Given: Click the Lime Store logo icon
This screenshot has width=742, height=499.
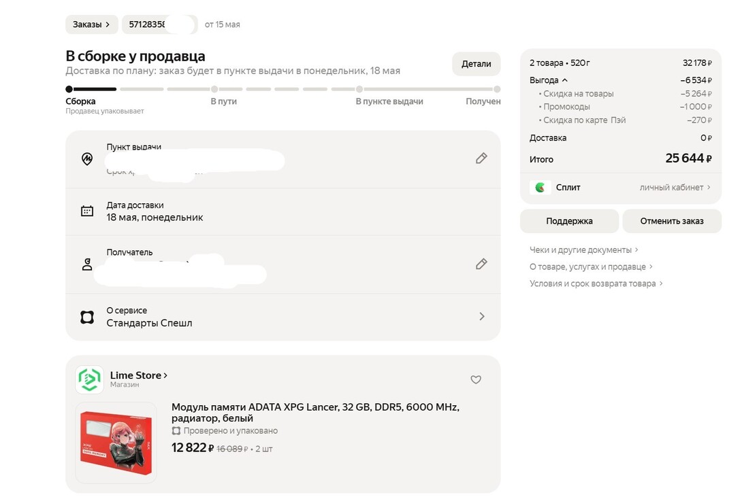Looking at the screenshot, I should click(89, 379).
